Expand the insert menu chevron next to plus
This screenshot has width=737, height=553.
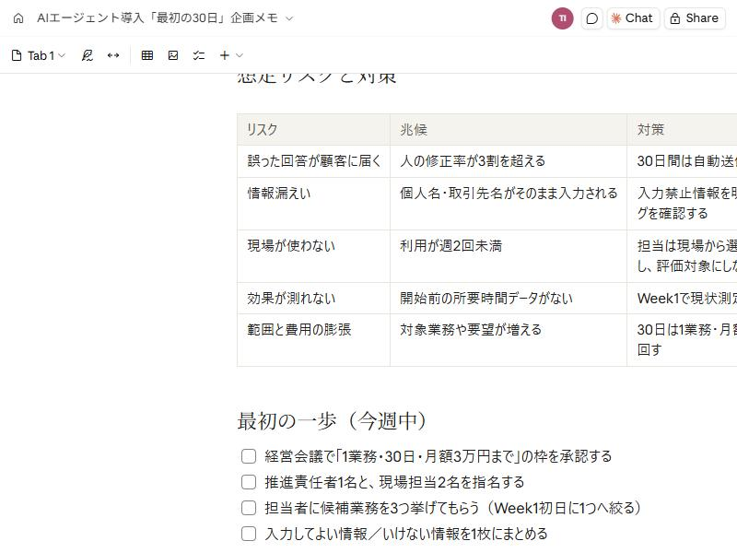tap(240, 55)
